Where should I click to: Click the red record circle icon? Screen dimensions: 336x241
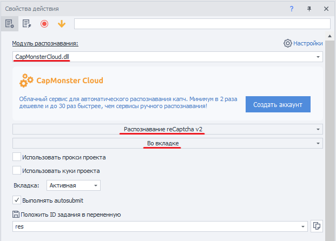point(44,24)
